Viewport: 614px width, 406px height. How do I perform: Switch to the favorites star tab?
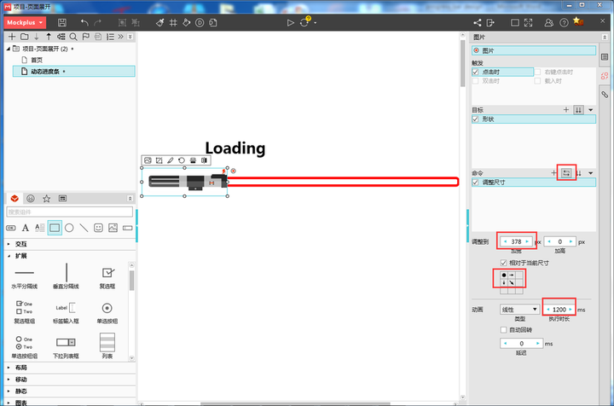[47, 199]
